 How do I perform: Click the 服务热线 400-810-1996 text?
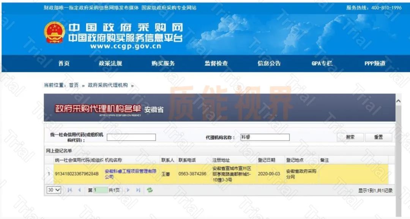[x=374, y=8]
